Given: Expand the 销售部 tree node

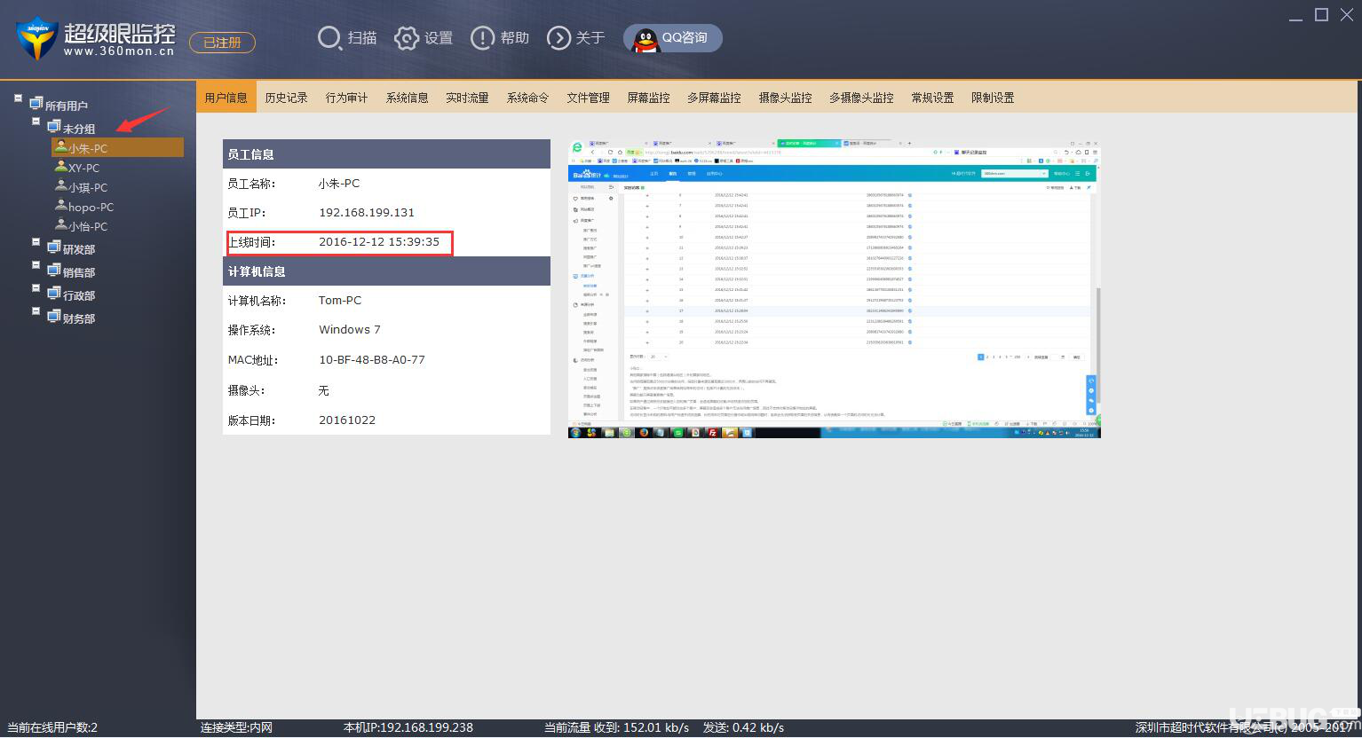Looking at the screenshot, I should point(36,265).
